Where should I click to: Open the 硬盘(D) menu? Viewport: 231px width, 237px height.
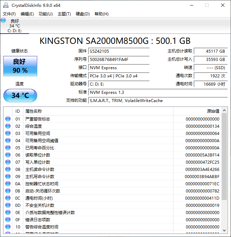click(x=83, y=14)
